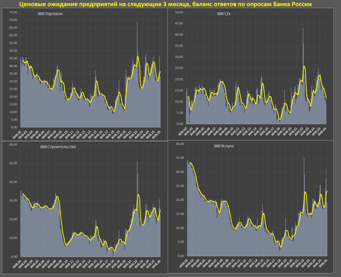Click the 60.00 y-axis label in Строительство chart
Image resolution: width=341 pixels, height=277 pixels.
[13, 144]
